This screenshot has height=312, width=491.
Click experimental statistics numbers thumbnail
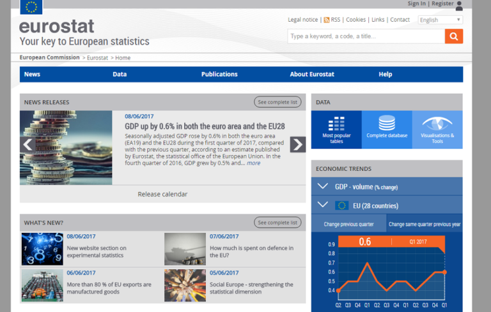42,249
